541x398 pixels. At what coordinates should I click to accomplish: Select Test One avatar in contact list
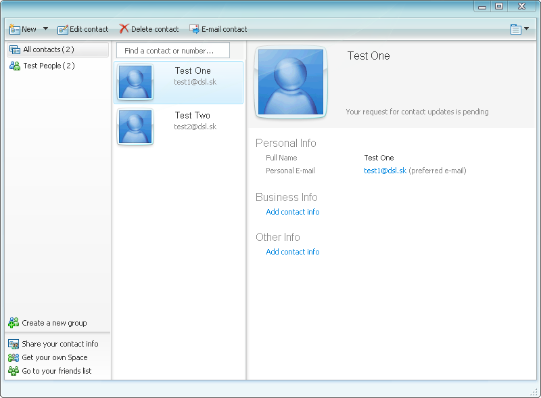click(x=135, y=82)
